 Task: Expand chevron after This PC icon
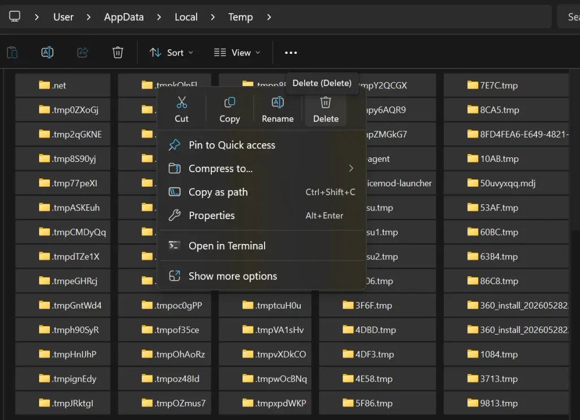click(37, 17)
